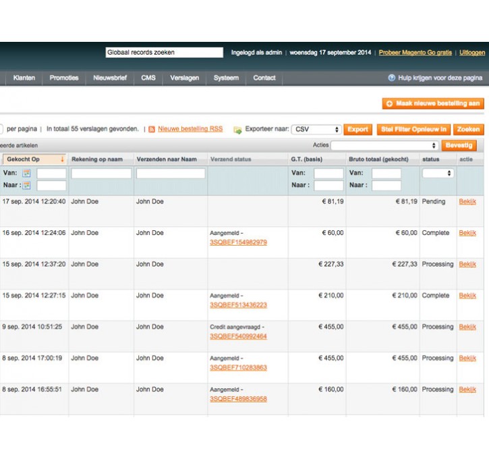Sort by Rekening op naam column
This screenshot has width=489, height=459.
point(97,159)
